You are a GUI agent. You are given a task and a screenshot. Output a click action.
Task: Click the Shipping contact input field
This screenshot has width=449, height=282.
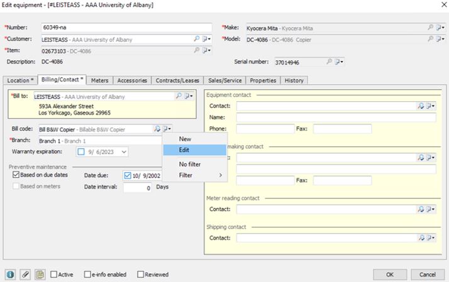point(326,237)
